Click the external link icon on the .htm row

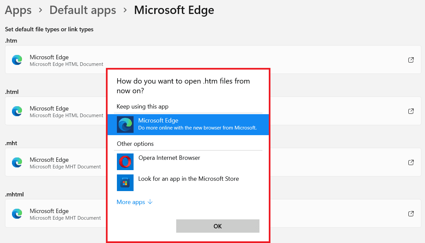click(x=411, y=60)
